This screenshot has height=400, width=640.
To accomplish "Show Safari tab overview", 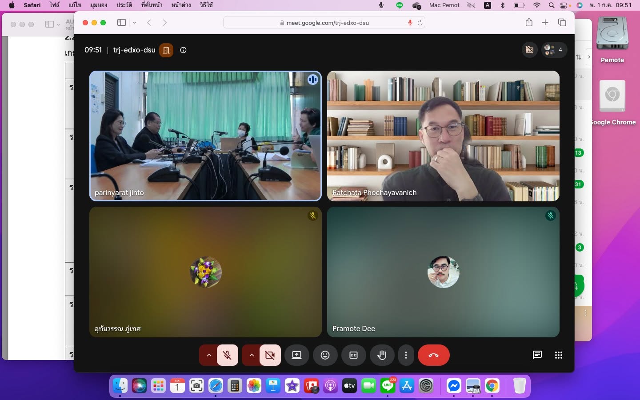I will coord(562,23).
